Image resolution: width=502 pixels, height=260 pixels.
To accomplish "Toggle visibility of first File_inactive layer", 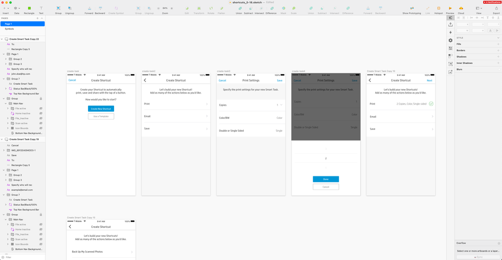I will click(x=40, y=118).
